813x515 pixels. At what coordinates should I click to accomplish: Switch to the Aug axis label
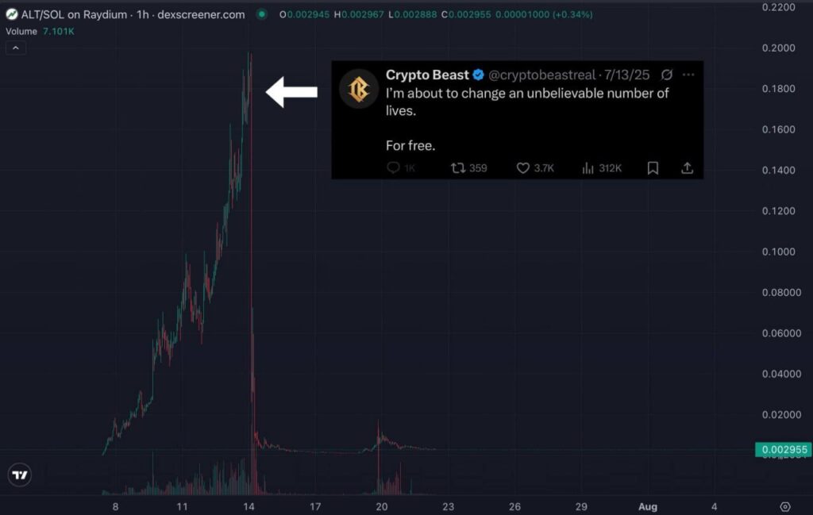point(649,506)
